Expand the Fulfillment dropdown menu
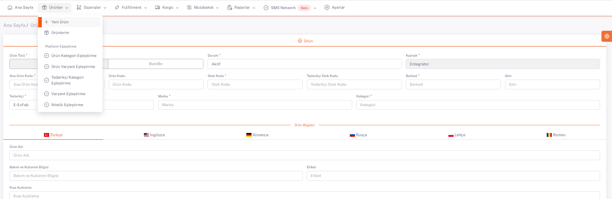Screen dimensions: 612x199 point(131,7)
